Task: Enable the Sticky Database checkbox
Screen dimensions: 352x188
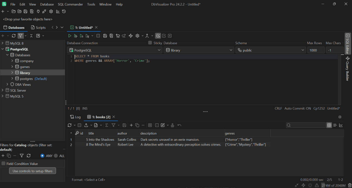Action: point(150,43)
